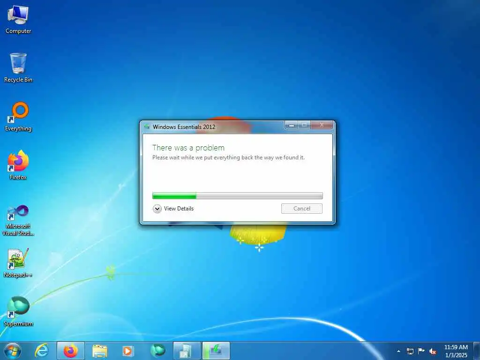Select the Microsoft Visual Studio shortcut
480x360 pixels.
point(18,220)
